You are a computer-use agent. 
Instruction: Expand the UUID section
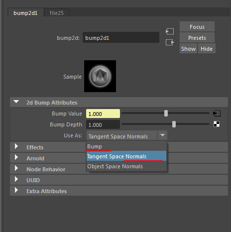(x=16, y=179)
